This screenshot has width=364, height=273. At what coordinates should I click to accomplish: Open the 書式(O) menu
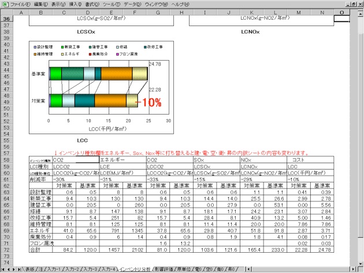click(92, 5)
